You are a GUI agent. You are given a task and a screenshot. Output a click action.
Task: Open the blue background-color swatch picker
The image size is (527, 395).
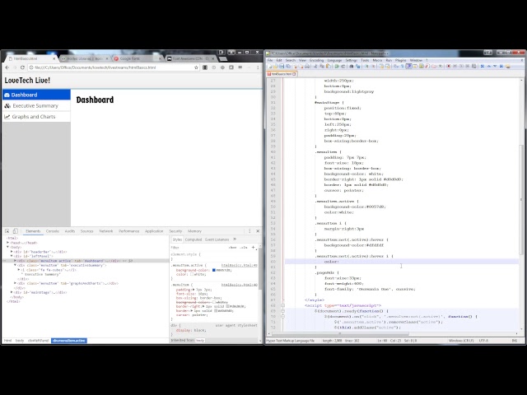pyautogui.click(x=214, y=270)
